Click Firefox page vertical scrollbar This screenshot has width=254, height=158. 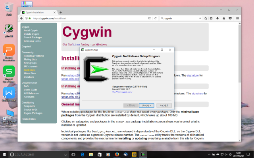[x=240, y=54]
